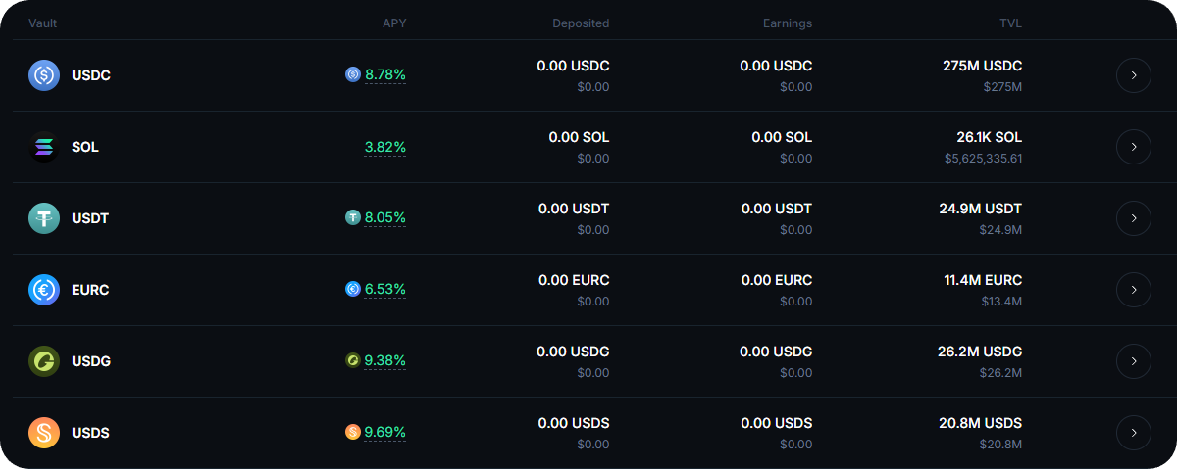Screen dimensions: 1177x469
Task: Select the 6.53% EURC APY value
Action: tap(385, 290)
